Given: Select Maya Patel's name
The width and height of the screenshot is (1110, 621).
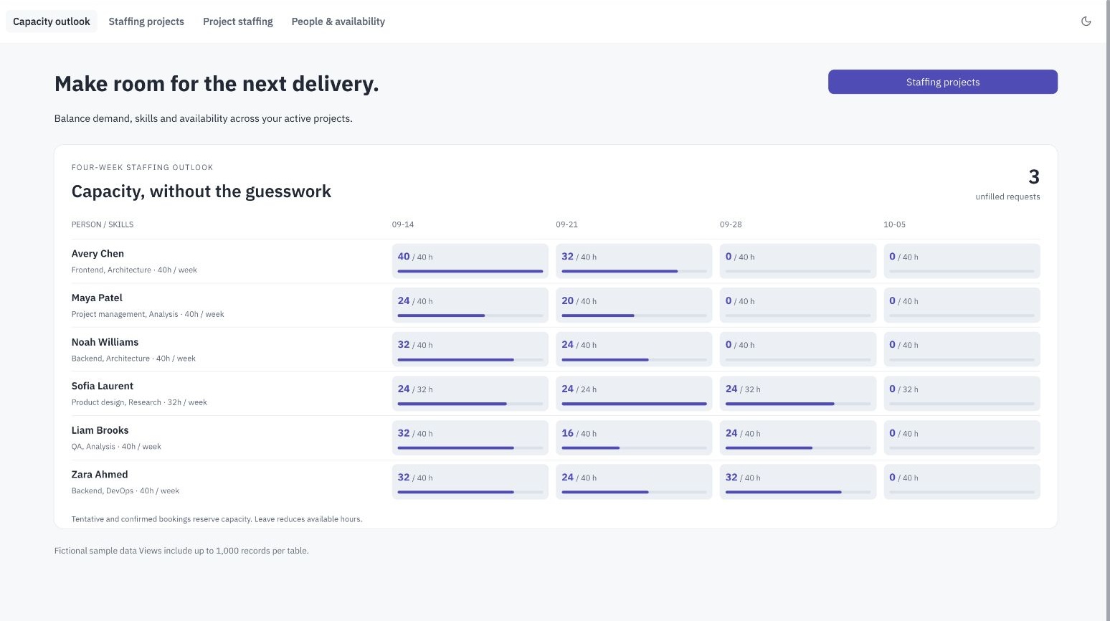Looking at the screenshot, I should click(97, 298).
